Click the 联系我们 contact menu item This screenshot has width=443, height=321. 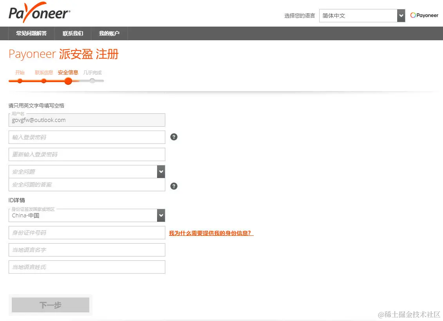72,33
